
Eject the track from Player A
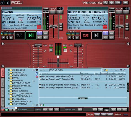pyautogui.click(x=40, y=33)
